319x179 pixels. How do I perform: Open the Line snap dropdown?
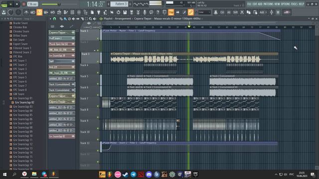(204, 12)
